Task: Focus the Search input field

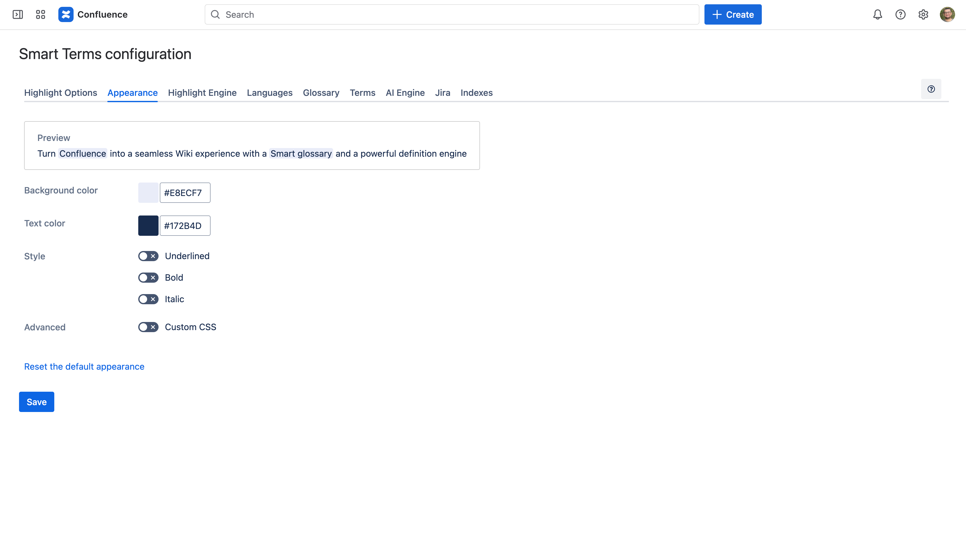Action: 452,15
